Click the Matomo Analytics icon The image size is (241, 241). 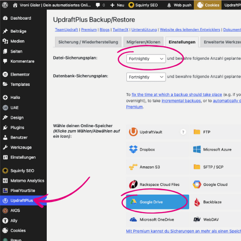pos(5,181)
